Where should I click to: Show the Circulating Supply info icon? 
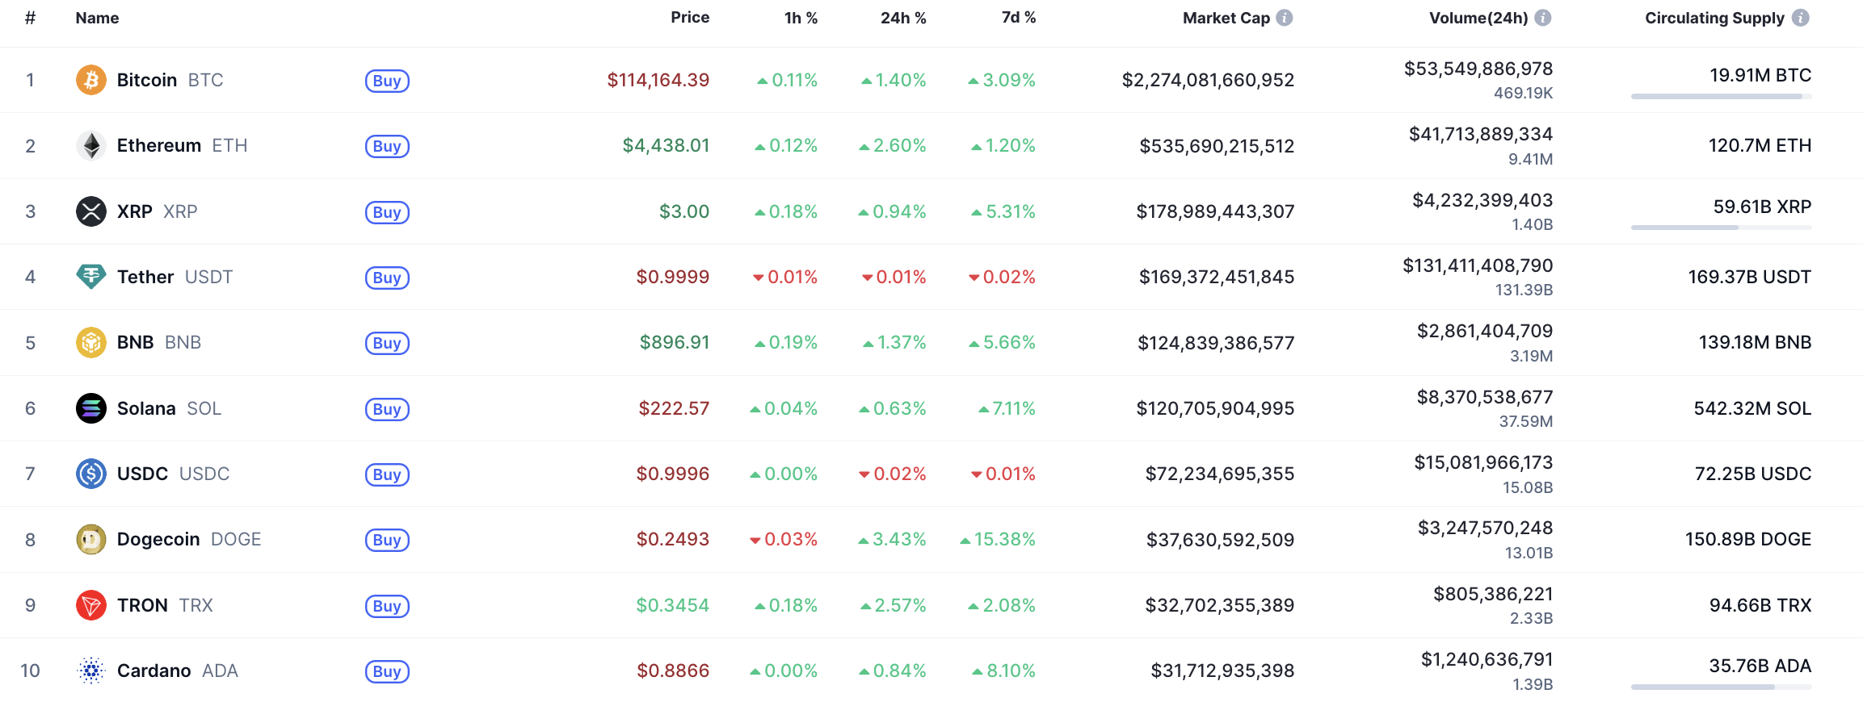(1800, 18)
